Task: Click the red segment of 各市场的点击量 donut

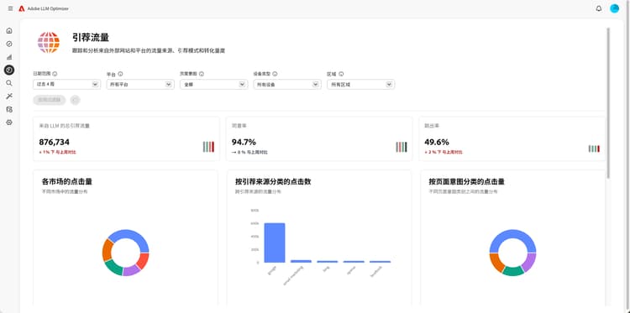Action: [143, 261]
